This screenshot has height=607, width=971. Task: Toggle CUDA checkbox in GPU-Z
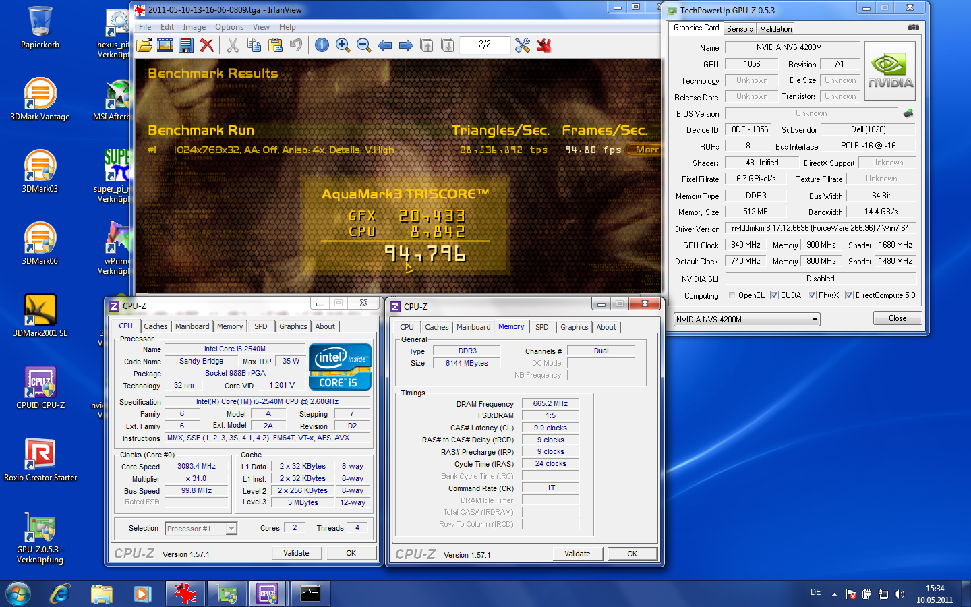(775, 295)
